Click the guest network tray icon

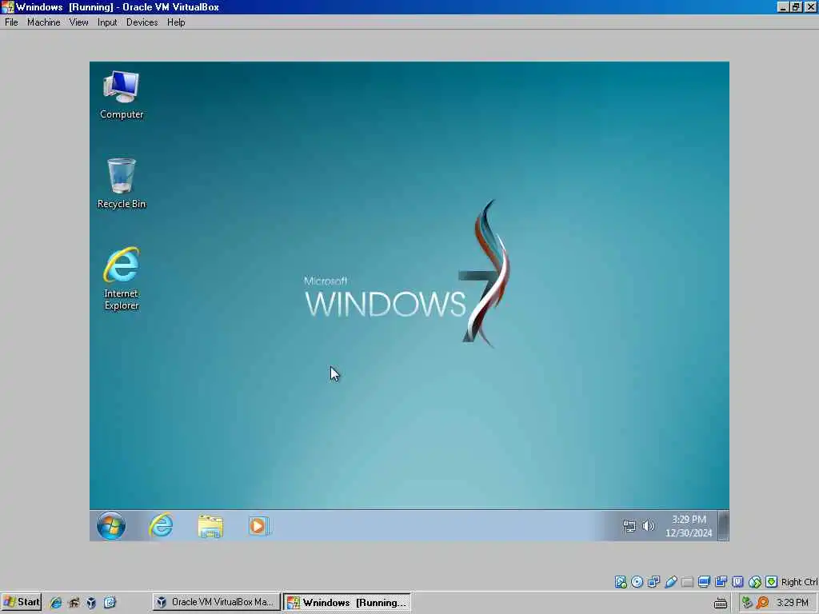tap(629, 526)
